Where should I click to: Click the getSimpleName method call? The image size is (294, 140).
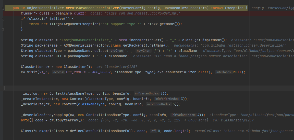(209, 40)
